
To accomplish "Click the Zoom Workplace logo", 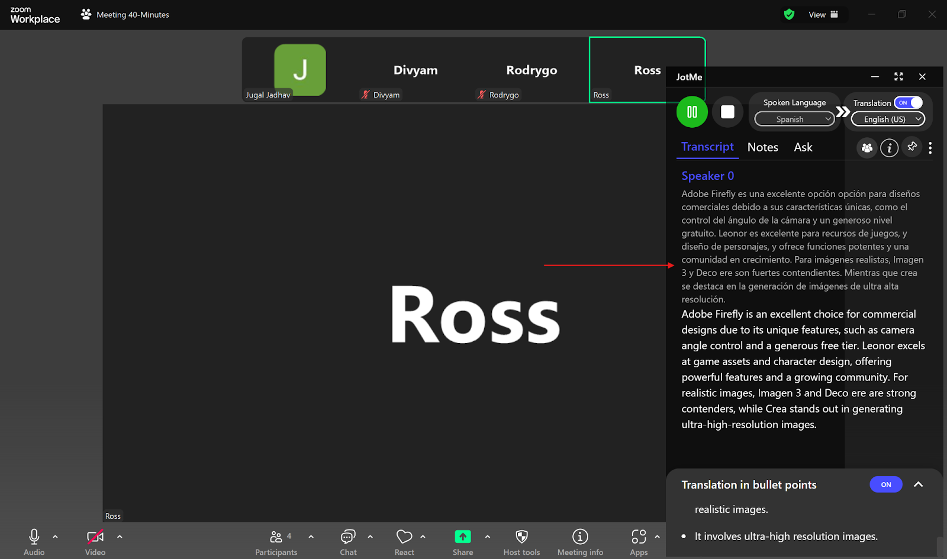I will click(35, 15).
